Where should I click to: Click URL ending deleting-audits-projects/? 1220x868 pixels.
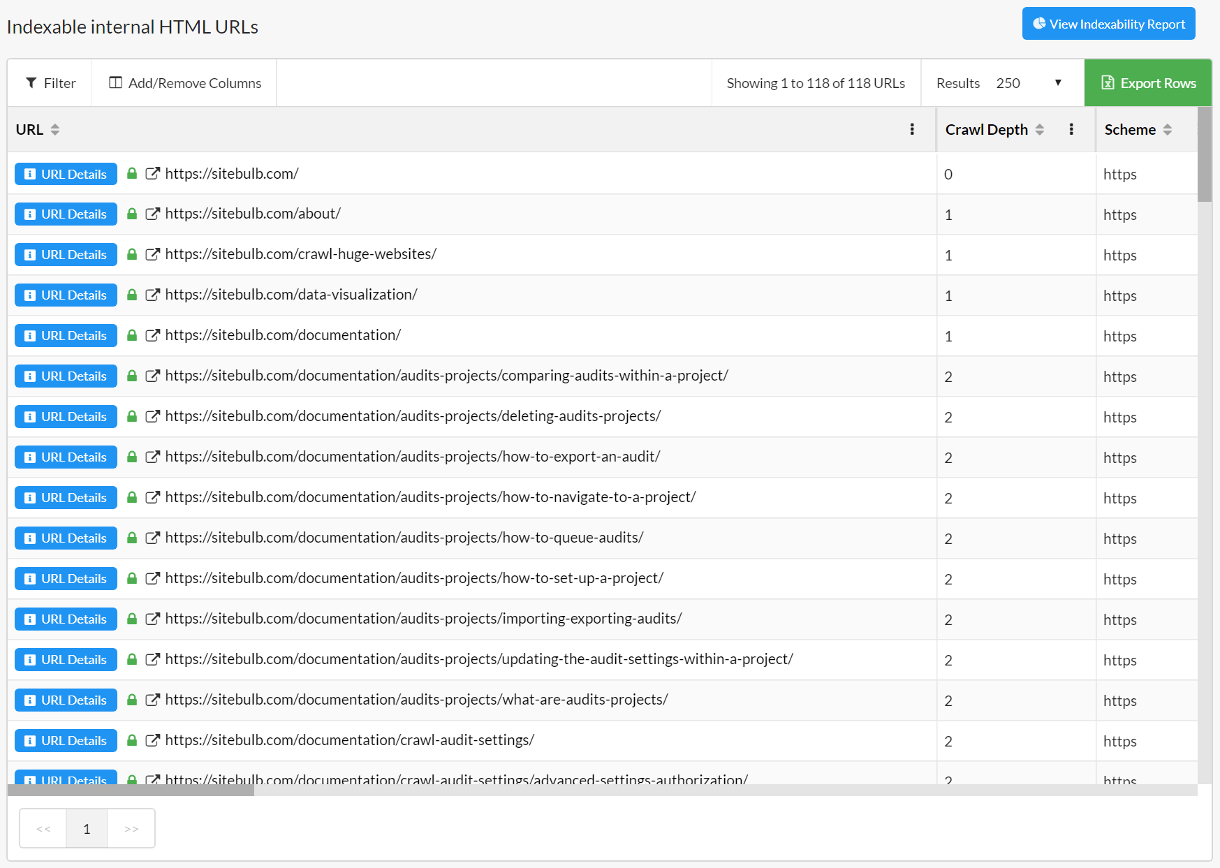coord(413,416)
